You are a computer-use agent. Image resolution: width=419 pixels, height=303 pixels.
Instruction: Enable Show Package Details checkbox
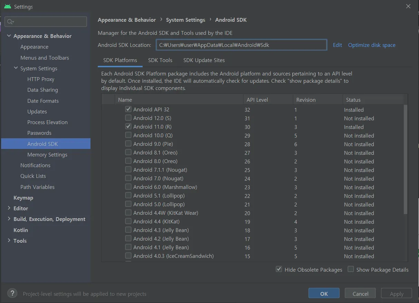[x=351, y=269]
